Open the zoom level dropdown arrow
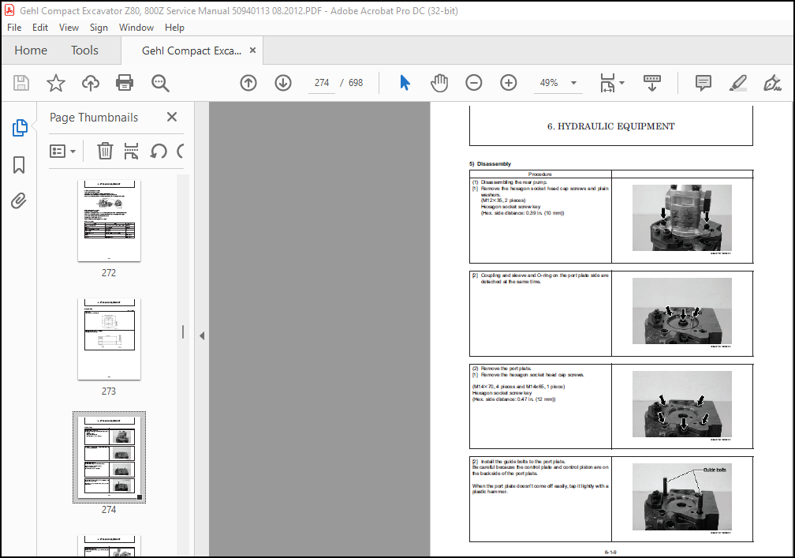795x558 pixels. 574,83
